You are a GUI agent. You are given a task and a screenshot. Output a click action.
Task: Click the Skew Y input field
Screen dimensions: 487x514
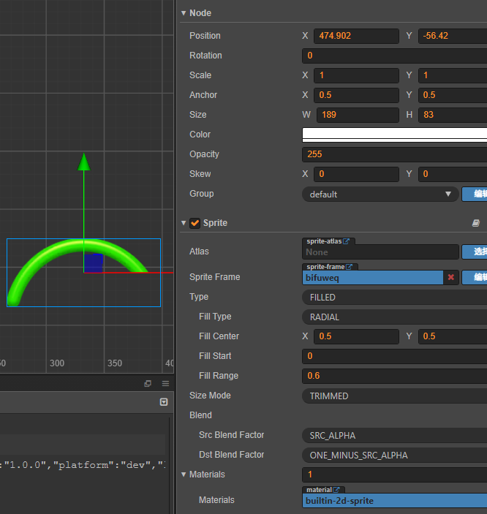453,174
